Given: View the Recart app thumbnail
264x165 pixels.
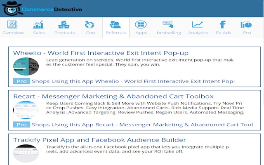Looking at the screenshot, I should pos(26,110).
